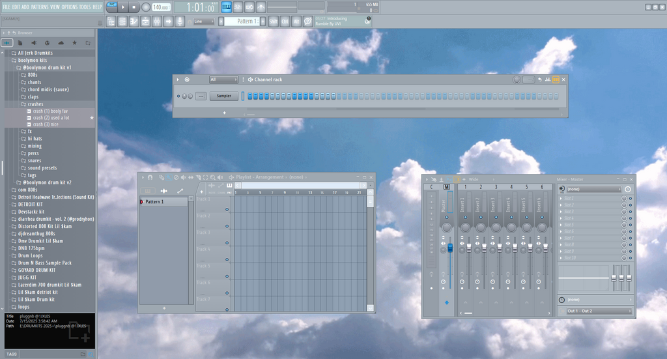Open the mixer Out 1 - Out 2 output dropdown

(x=599, y=311)
